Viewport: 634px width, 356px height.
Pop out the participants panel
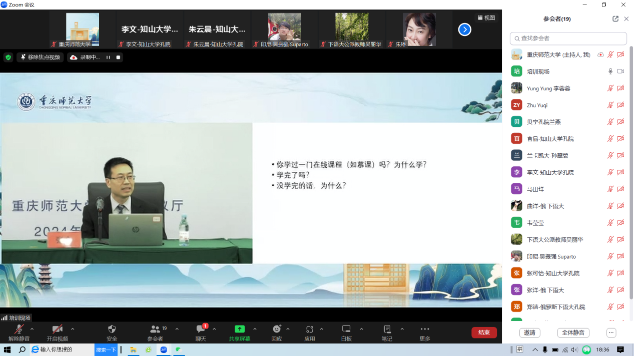tap(615, 19)
